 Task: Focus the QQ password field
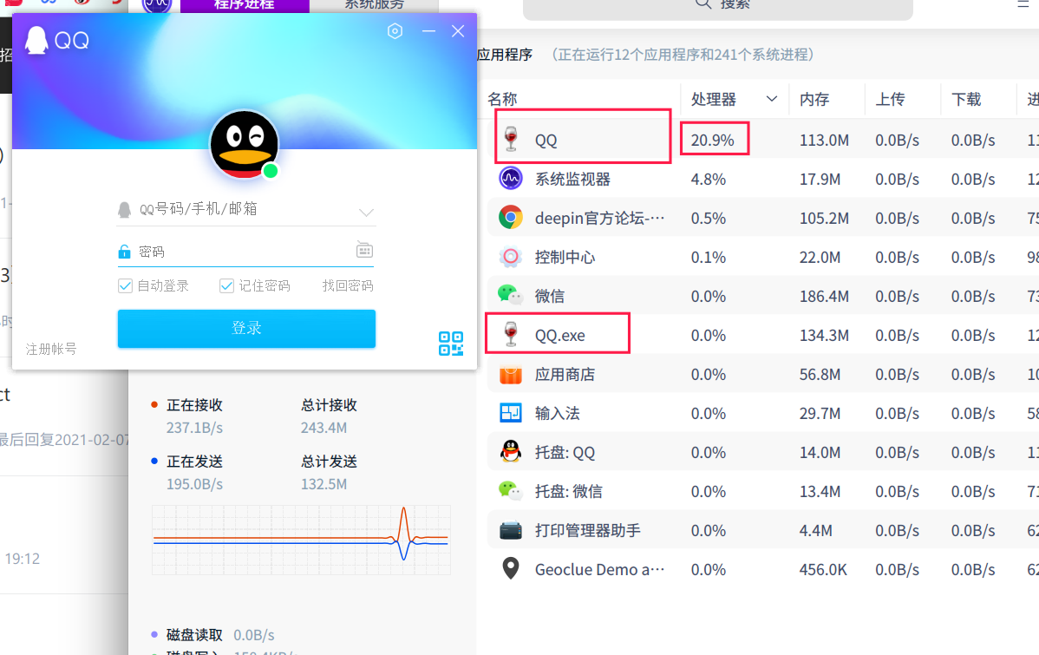click(245, 252)
